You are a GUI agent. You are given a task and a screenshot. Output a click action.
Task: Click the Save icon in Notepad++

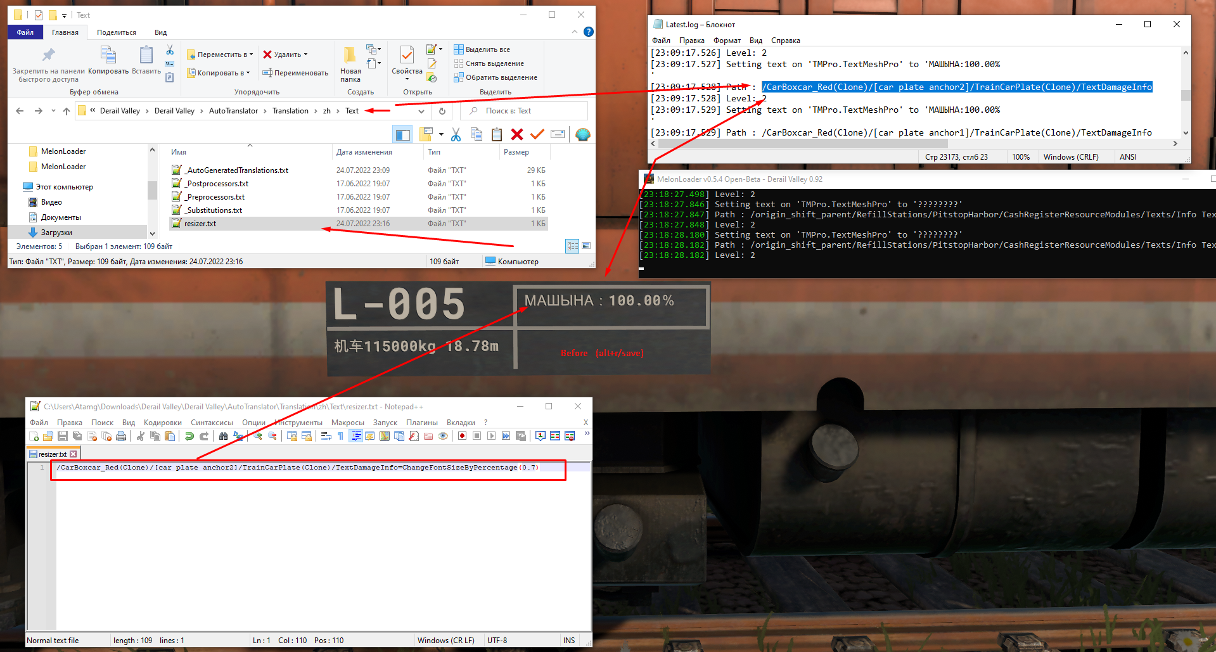[x=63, y=436]
